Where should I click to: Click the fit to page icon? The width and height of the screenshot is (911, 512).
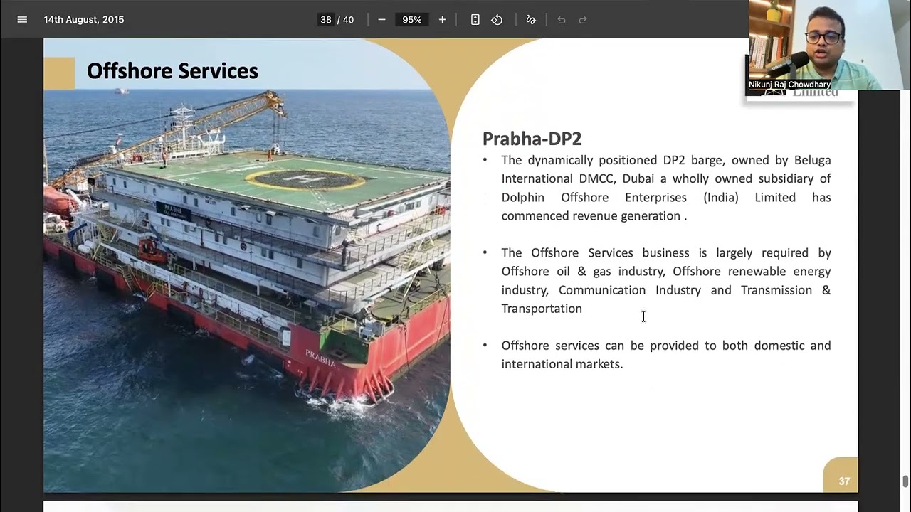click(475, 20)
